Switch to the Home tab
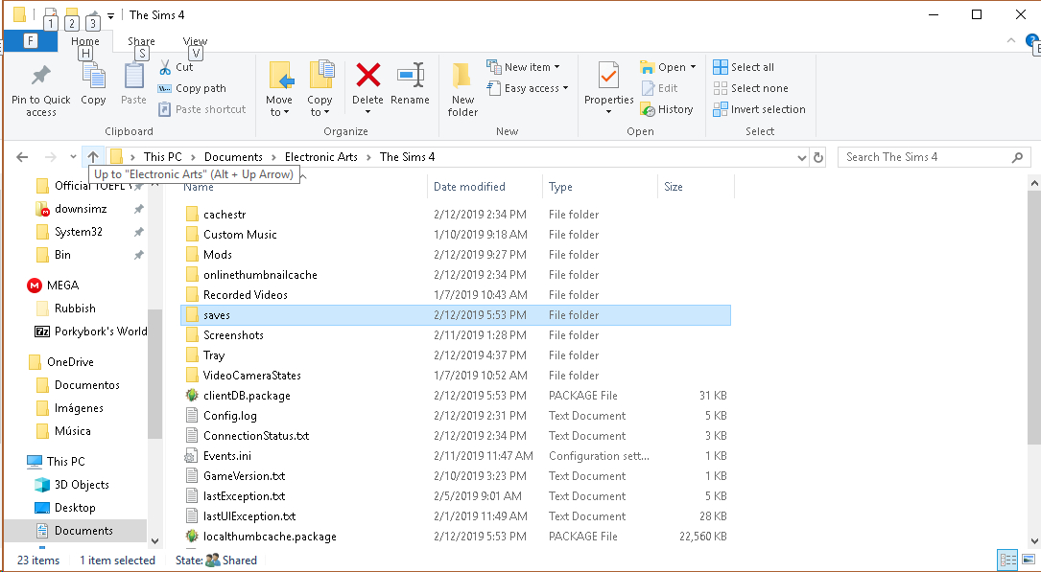 pyautogui.click(x=85, y=41)
